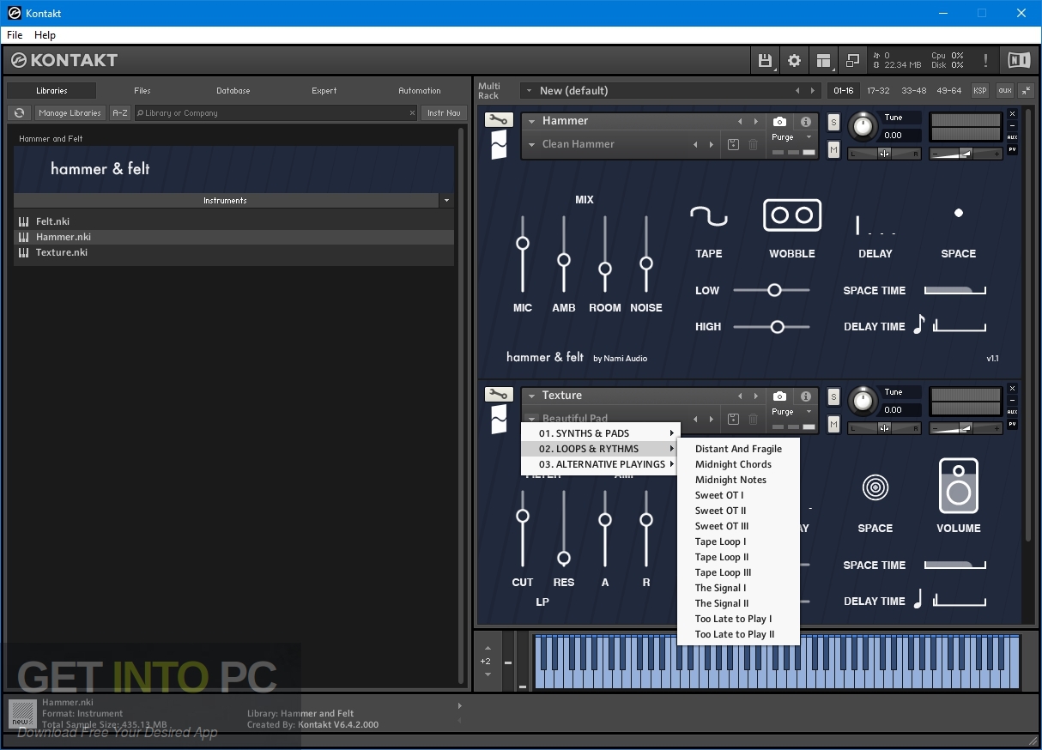Toggle Hammer AUX sends view
Screen dimensions: 1042x750
[x=1012, y=137]
